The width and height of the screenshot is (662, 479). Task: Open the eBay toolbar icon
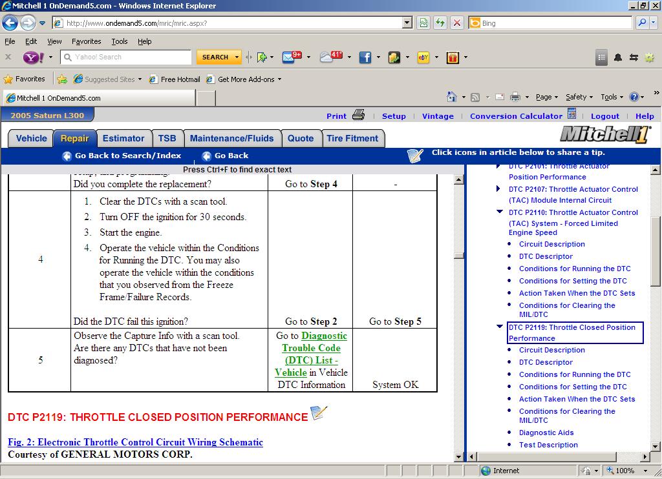(423, 57)
